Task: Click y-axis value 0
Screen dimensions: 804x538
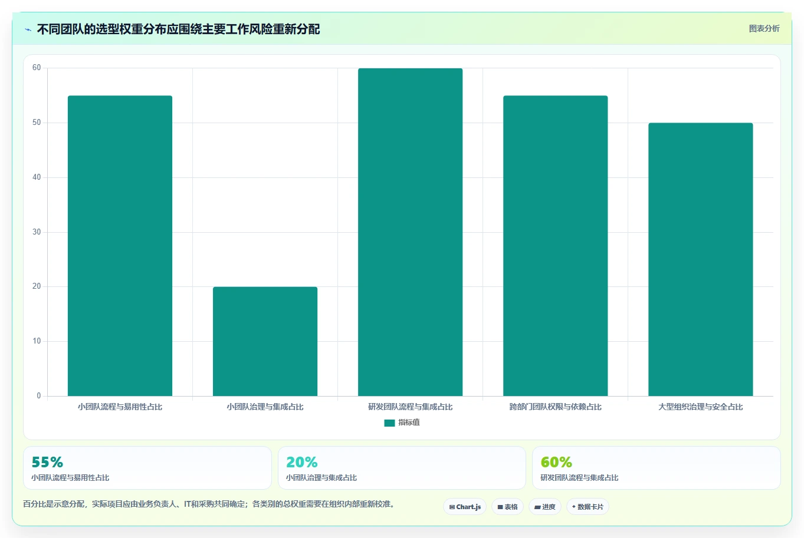Action: click(x=39, y=396)
